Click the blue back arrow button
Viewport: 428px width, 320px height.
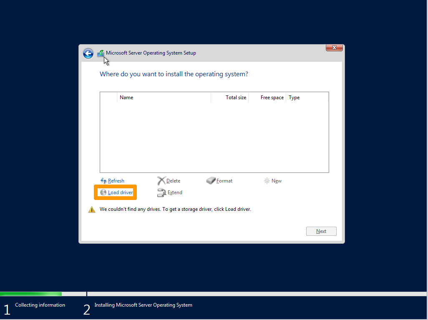point(88,53)
